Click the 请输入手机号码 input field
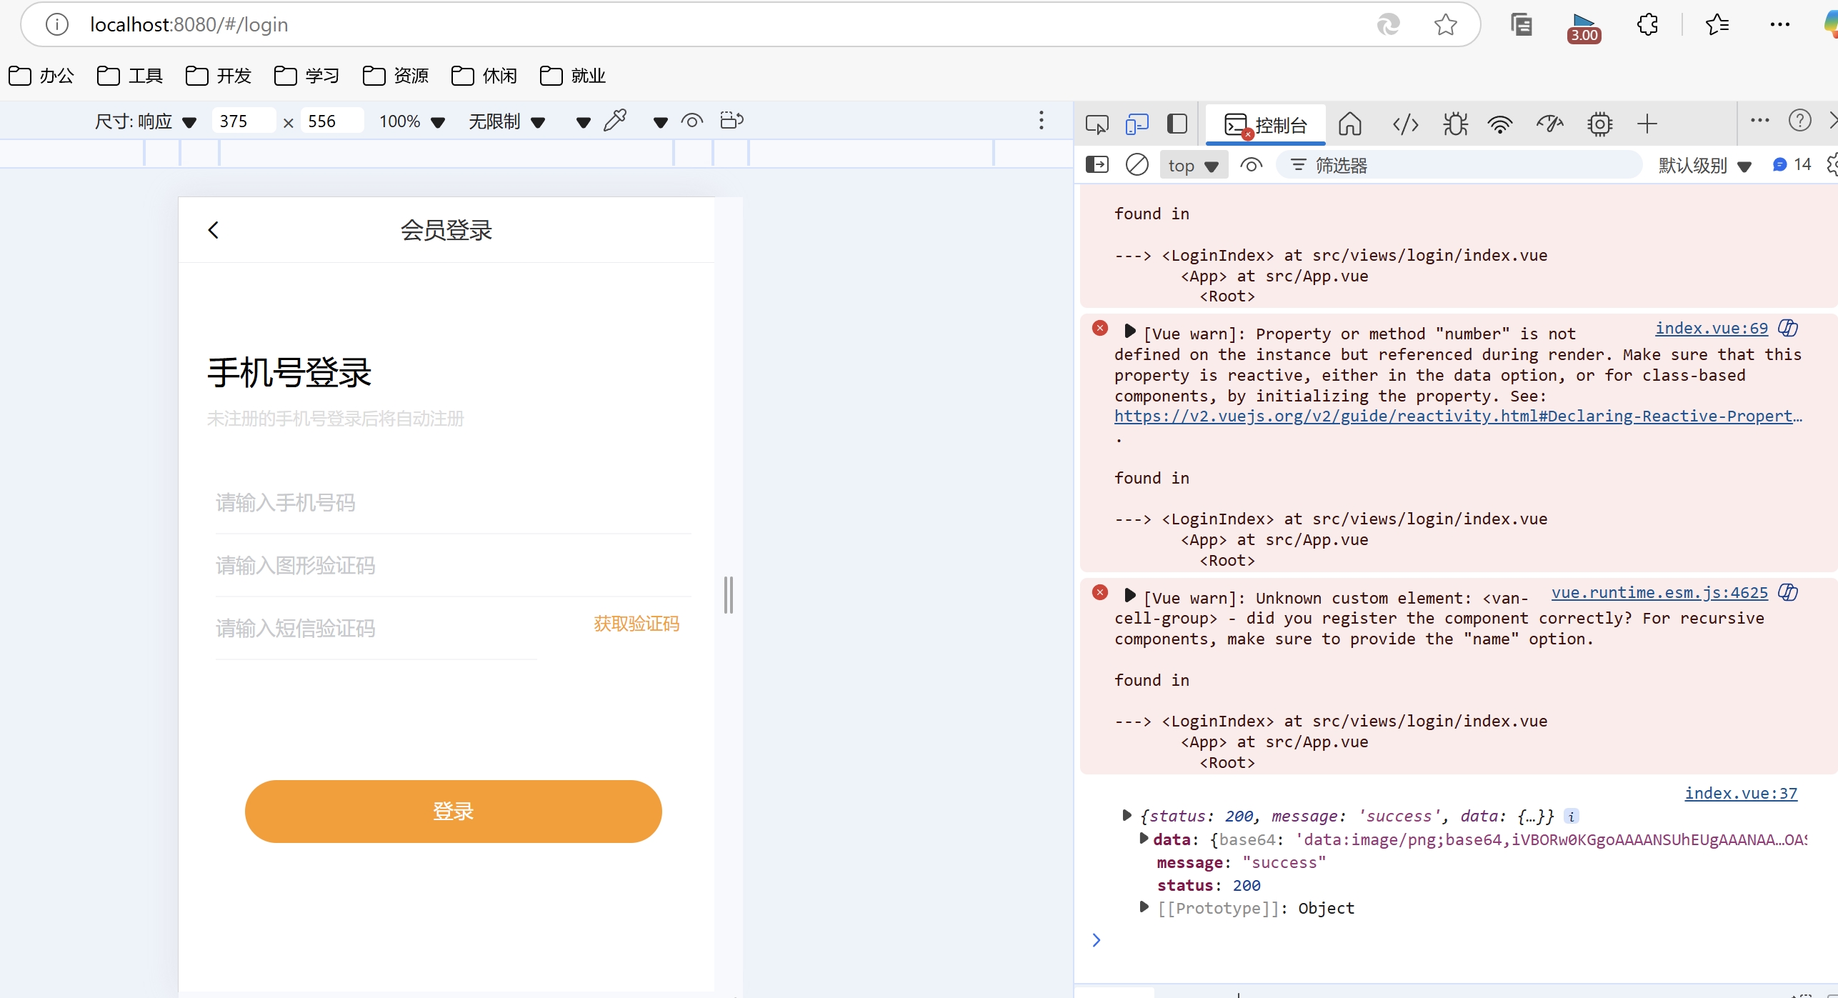1838x998 pixels. coord(451,503)
